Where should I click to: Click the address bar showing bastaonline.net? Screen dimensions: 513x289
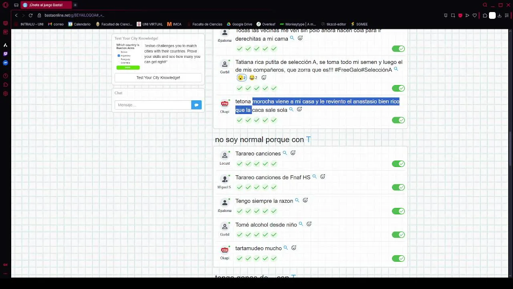pyautogui.click(x=240, y=15)
